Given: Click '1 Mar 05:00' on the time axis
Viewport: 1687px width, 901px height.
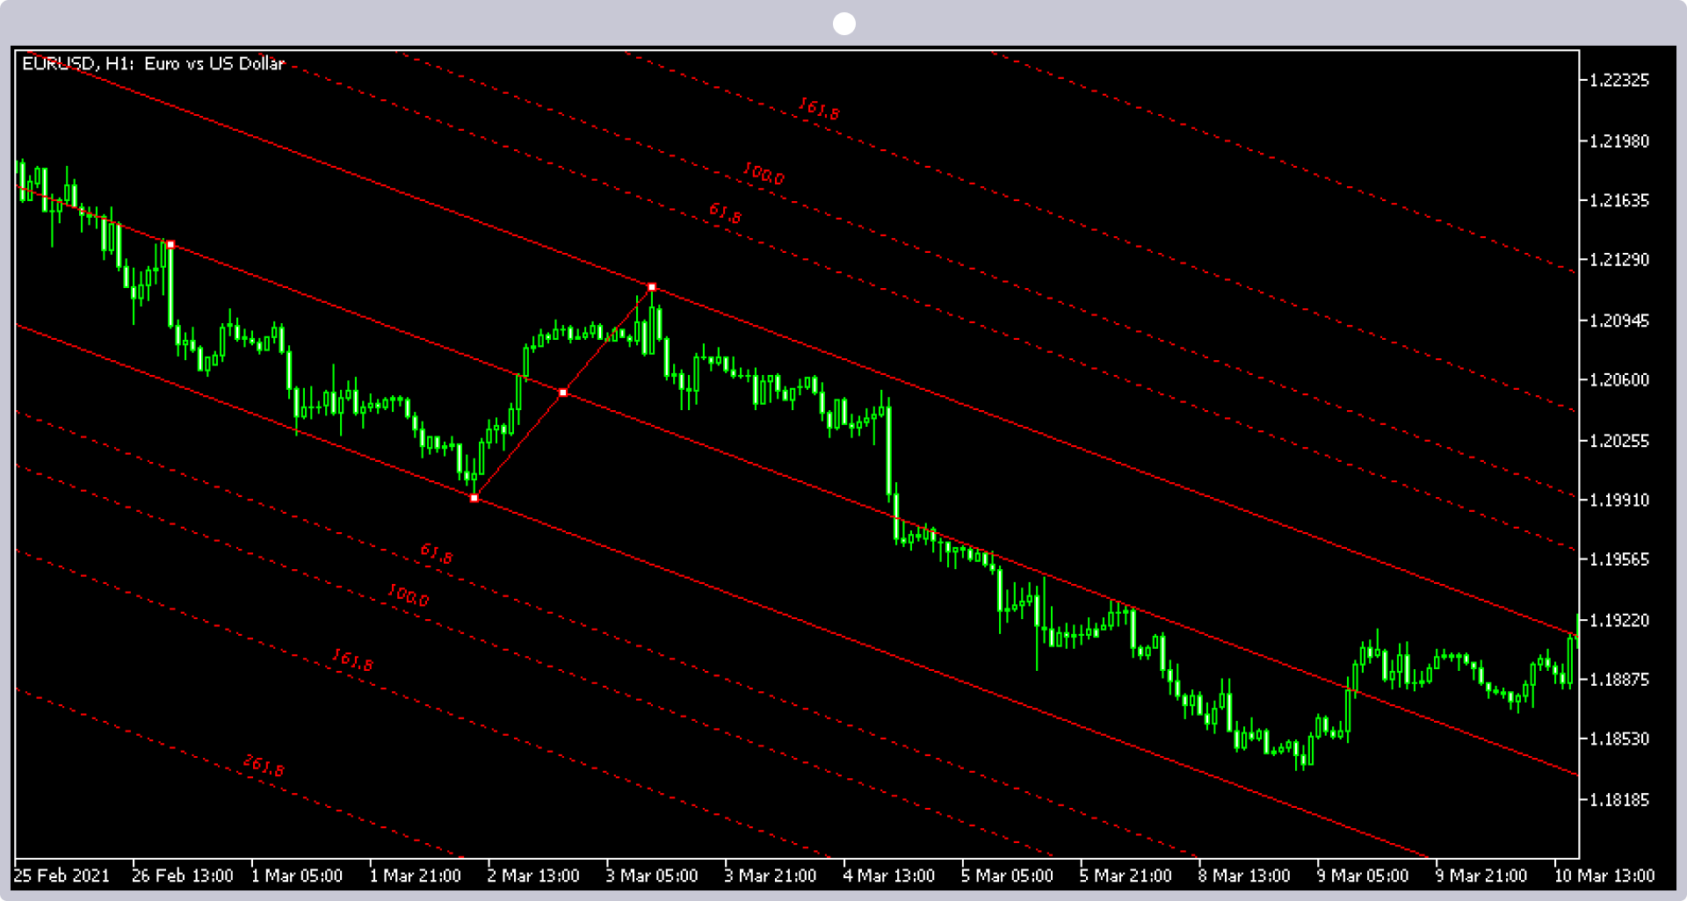Looking at the screenshot, I should 297,876.
